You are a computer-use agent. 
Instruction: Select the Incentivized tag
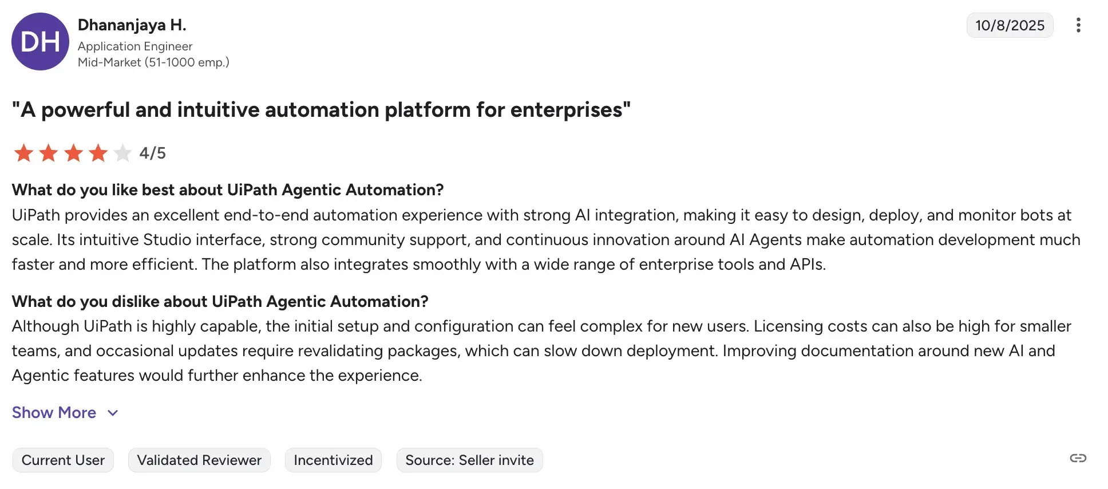333,460
